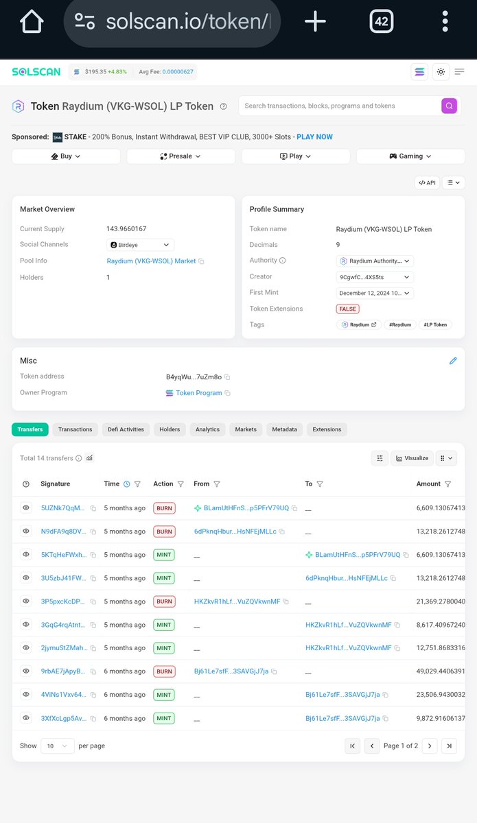Click the From column filter icon

[217, 484]
